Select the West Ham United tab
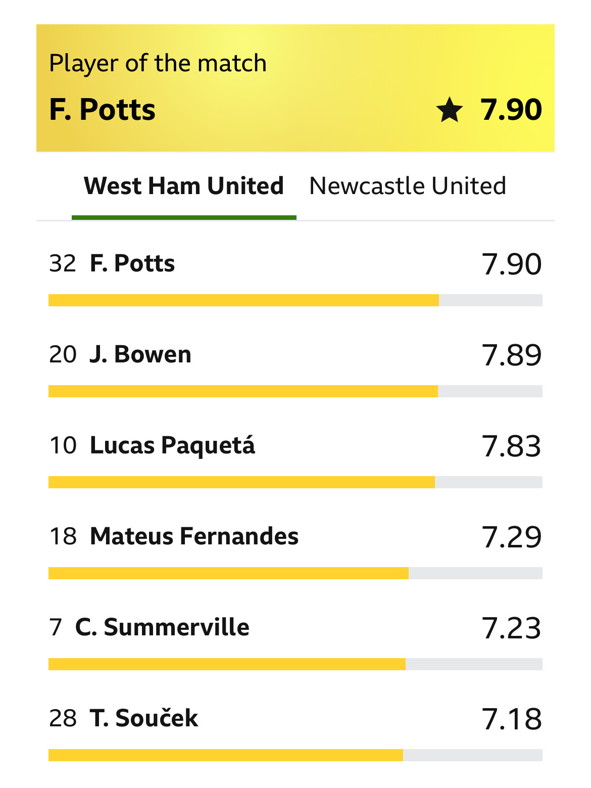This screenshot has height=788, width=591. click(x=183, y=186)
